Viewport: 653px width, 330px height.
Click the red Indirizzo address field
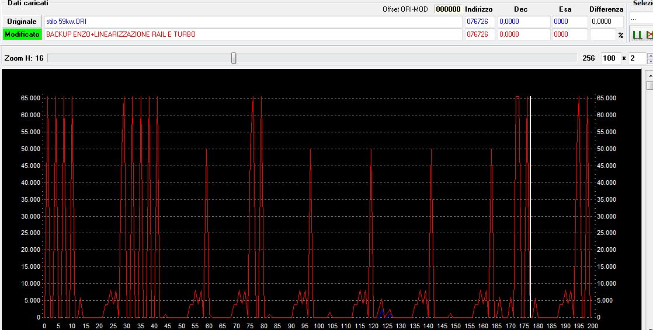480,34
